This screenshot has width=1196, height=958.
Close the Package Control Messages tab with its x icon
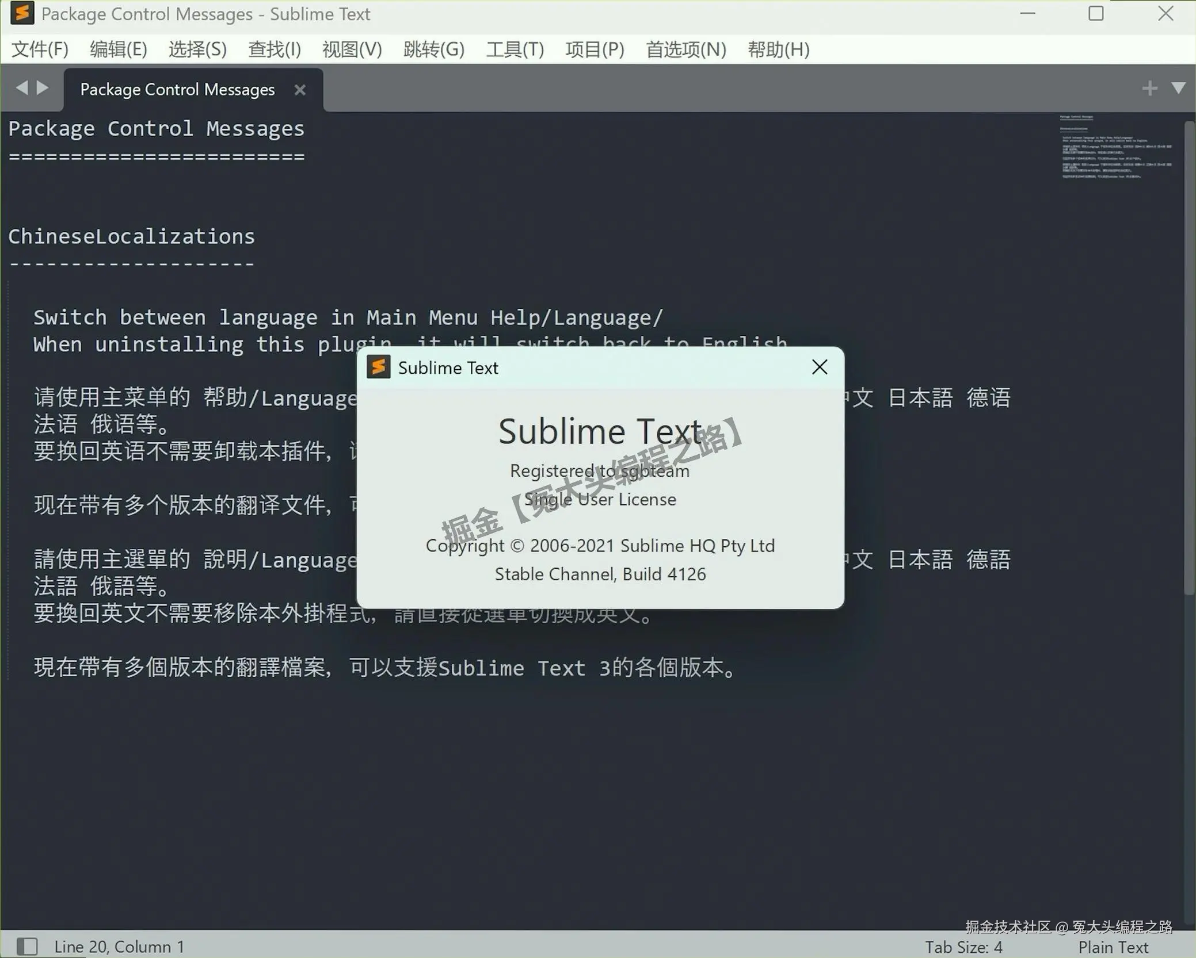(300, 89)
